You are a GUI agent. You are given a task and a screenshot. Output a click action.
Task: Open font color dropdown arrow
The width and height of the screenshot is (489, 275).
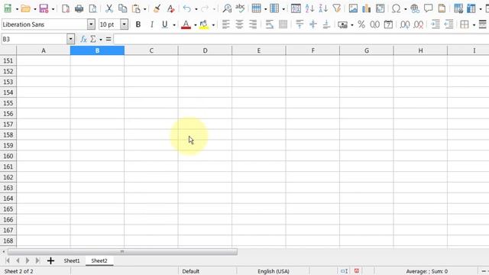(x=196, y=24)
